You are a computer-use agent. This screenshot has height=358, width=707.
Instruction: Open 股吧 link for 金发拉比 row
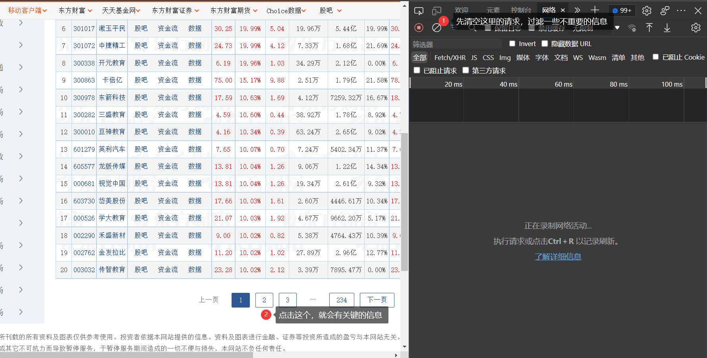pos(141,252)
